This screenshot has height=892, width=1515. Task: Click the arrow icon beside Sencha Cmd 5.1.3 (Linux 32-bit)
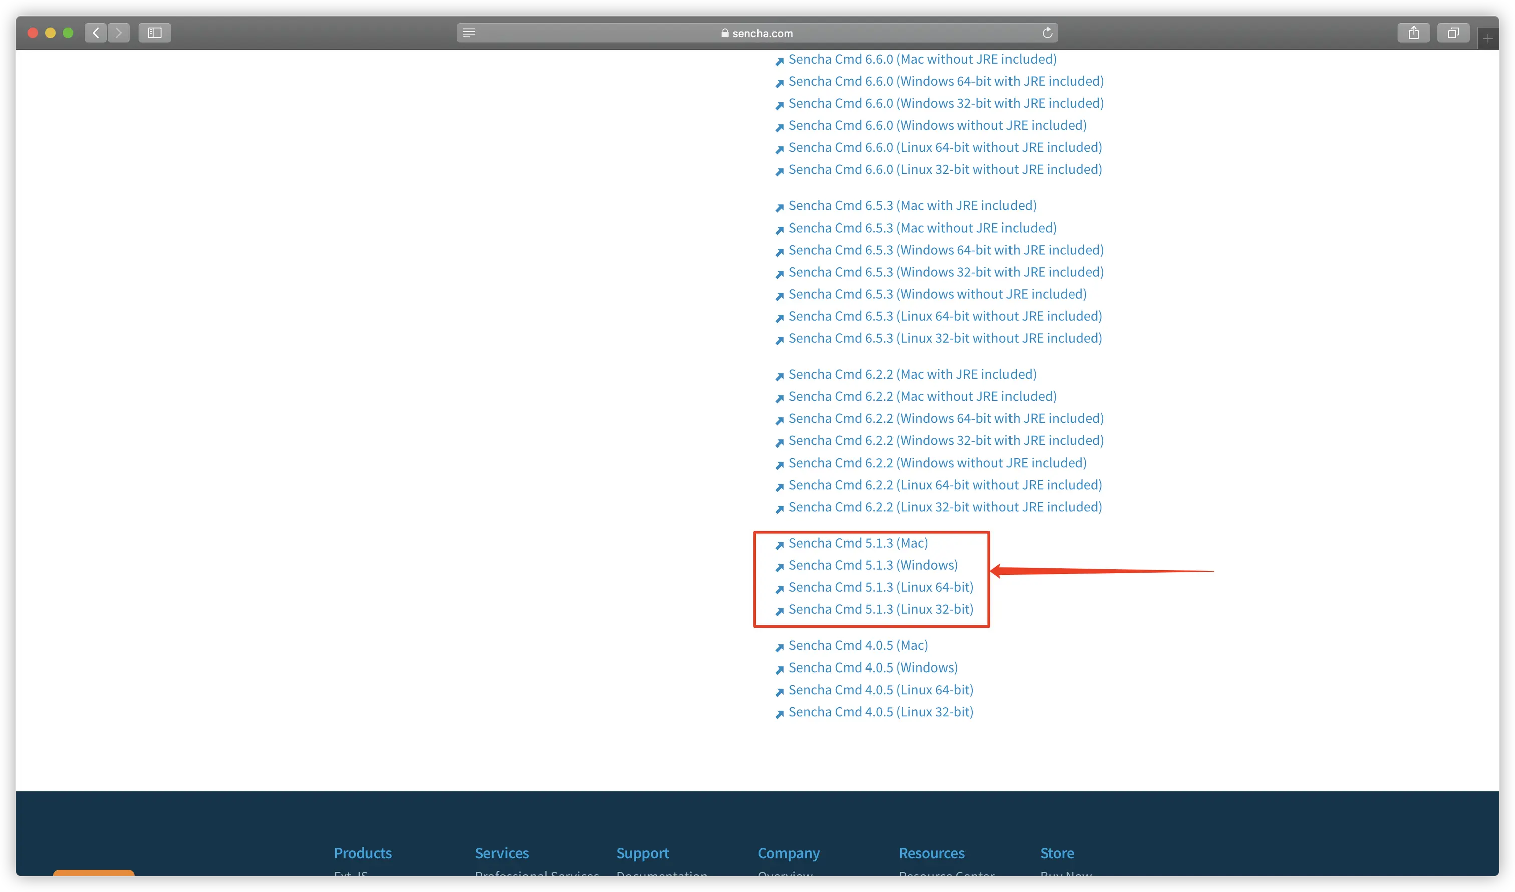point(779,611)
